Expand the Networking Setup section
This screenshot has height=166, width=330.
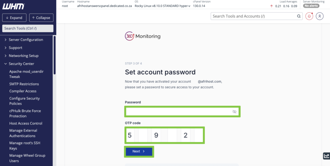(x=23, y=56)
